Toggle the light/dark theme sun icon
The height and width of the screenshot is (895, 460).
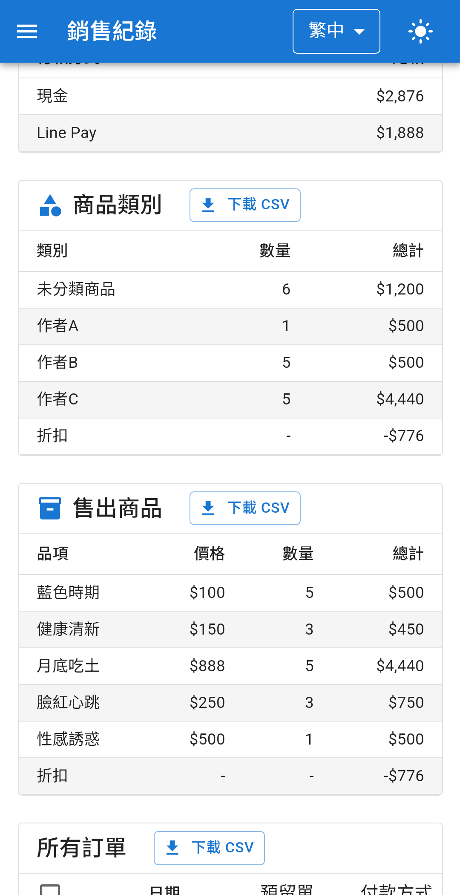420,31
